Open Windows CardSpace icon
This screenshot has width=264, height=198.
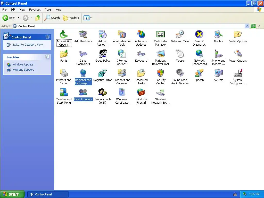pyautogui.click(x=122, y=93)
